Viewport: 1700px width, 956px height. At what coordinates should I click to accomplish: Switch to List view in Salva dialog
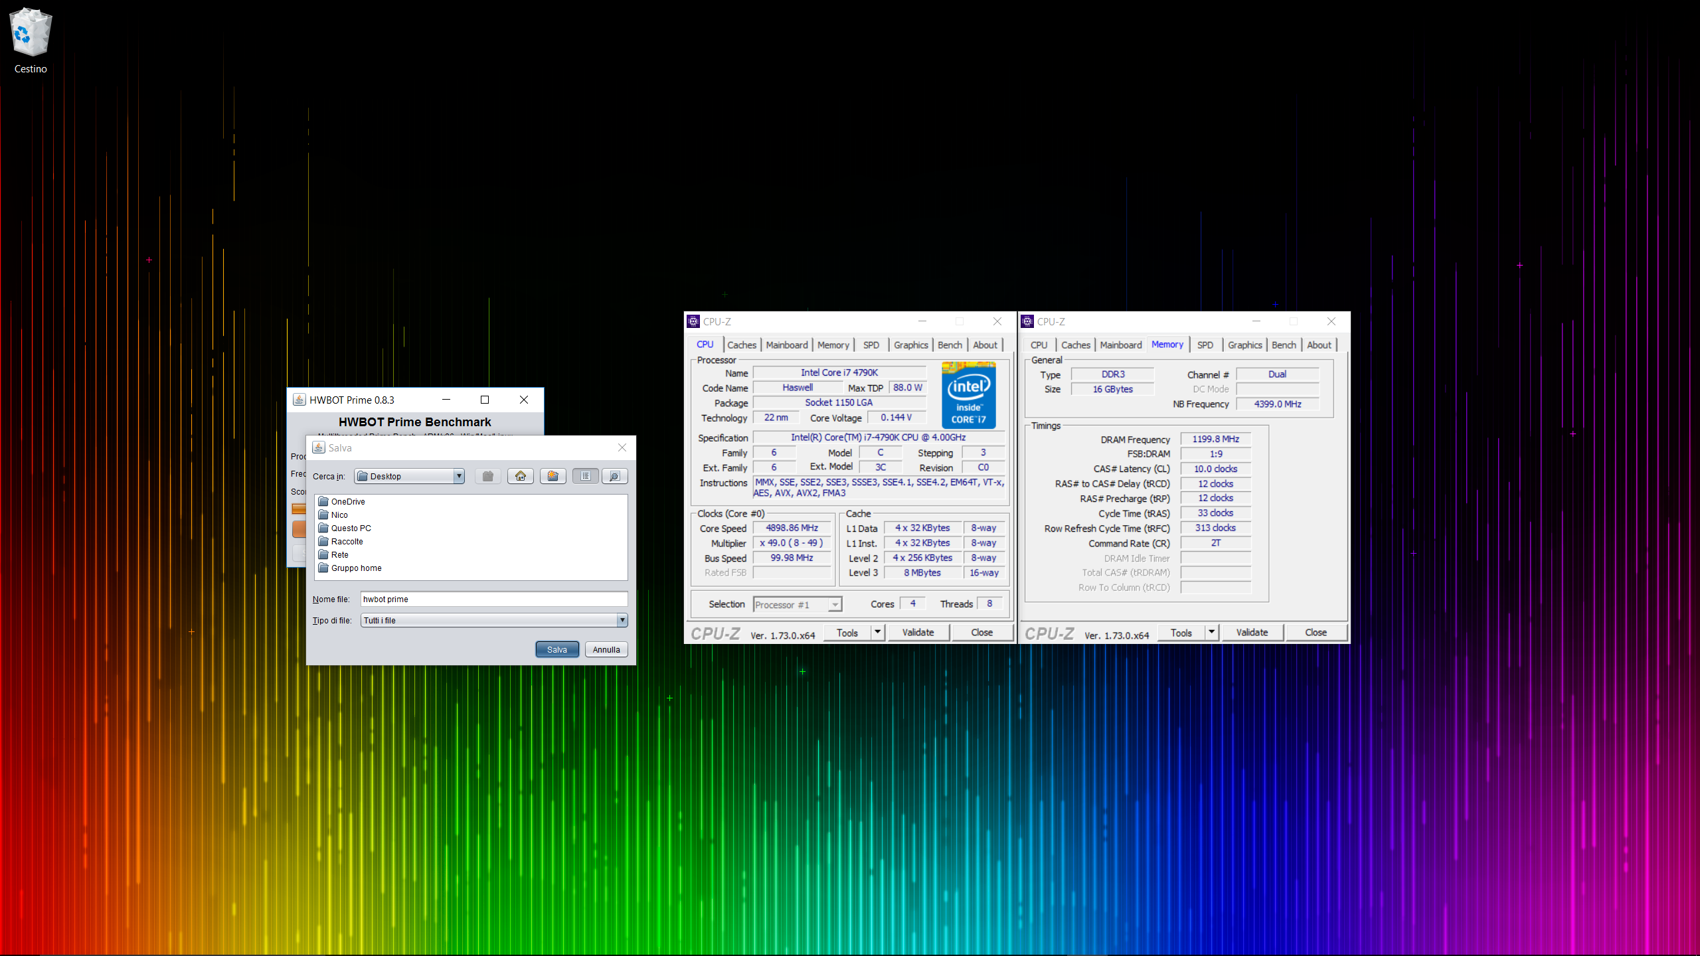[586, 476]
